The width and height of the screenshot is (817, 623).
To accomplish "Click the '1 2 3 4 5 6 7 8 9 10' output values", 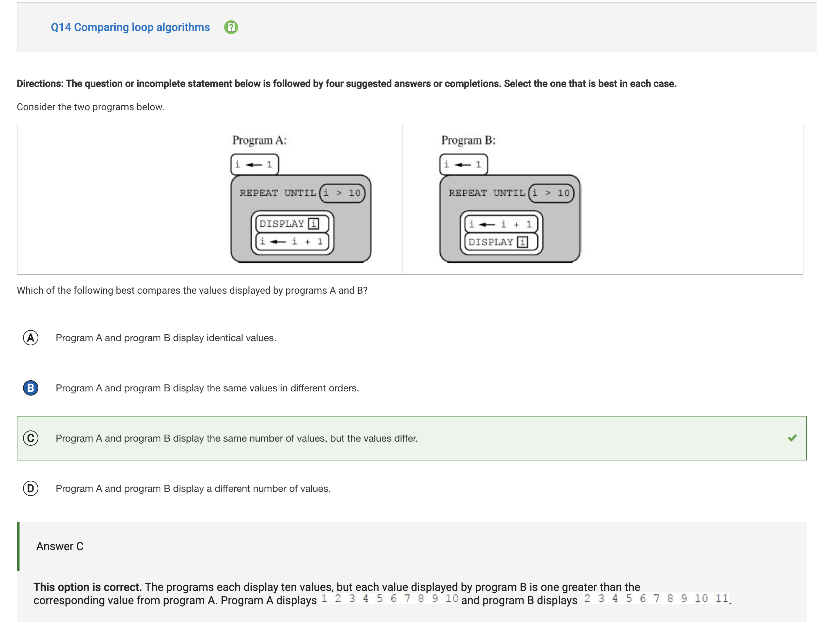I will (x=389, y=599).
